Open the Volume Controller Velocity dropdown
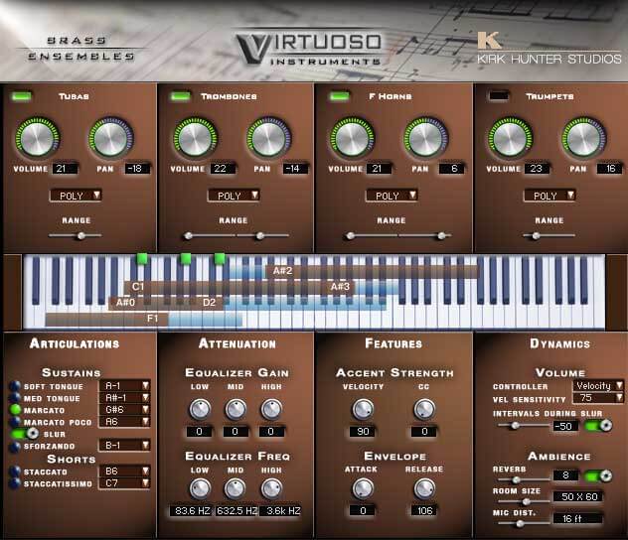The width and height of the screenshot is (628, 540). point(598,385)
